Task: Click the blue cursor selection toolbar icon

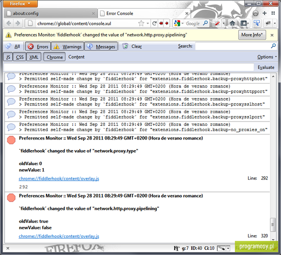Action: [257, 23]
